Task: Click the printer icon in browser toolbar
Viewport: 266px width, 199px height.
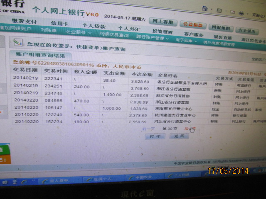Action: 241,13
